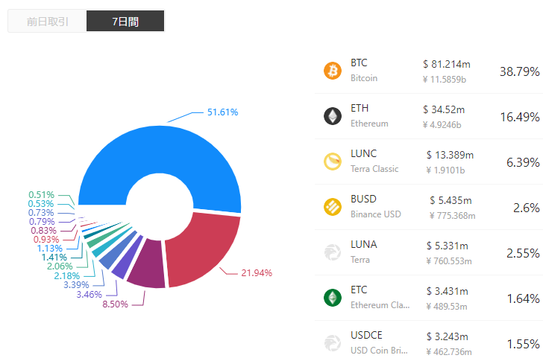The width and height of the screenshot is (543, 361).
Task: Click the Terra Classic LUNC icon
Action: pyautogui.click(x=332, y=162)
